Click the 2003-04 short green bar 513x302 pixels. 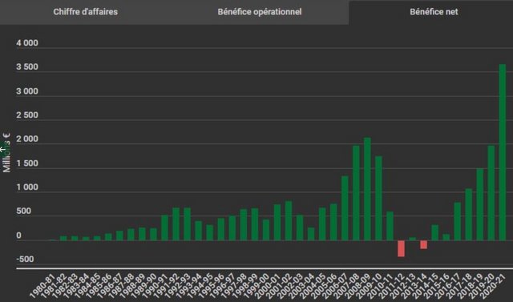(311, 234)
